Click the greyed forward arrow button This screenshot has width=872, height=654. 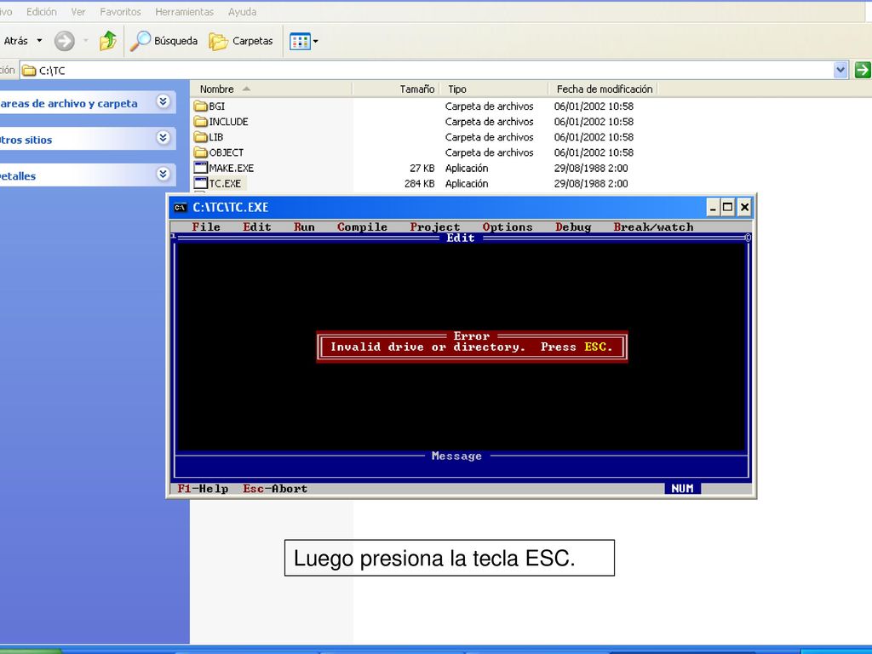65,41
